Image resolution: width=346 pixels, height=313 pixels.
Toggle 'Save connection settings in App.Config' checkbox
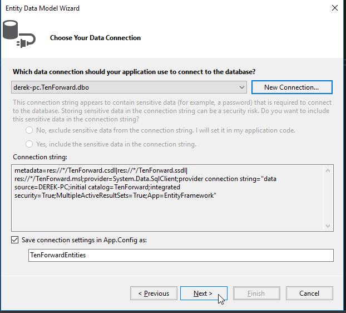[x=15, y=240]
